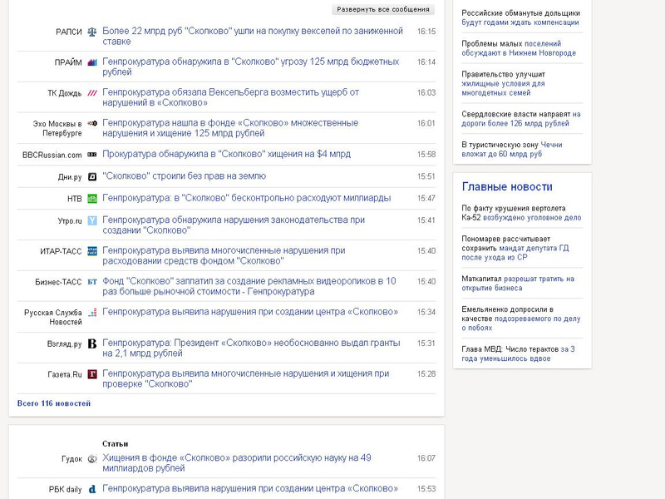
Task: Open headline about рекламных видеороликов в 10 раз
Action: point(249,286)
